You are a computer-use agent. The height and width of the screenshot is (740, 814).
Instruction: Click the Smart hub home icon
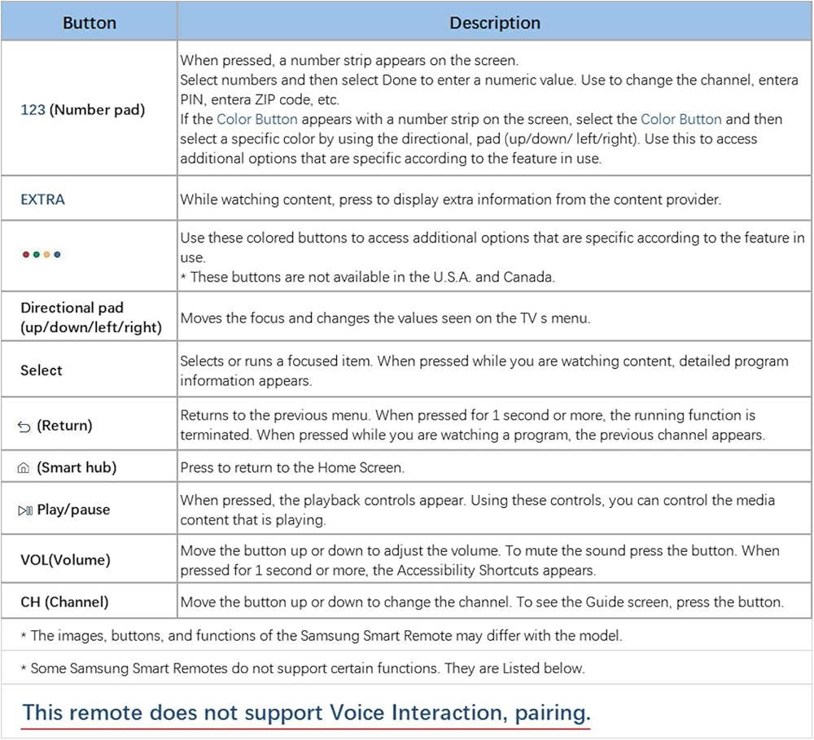(26, 467)
